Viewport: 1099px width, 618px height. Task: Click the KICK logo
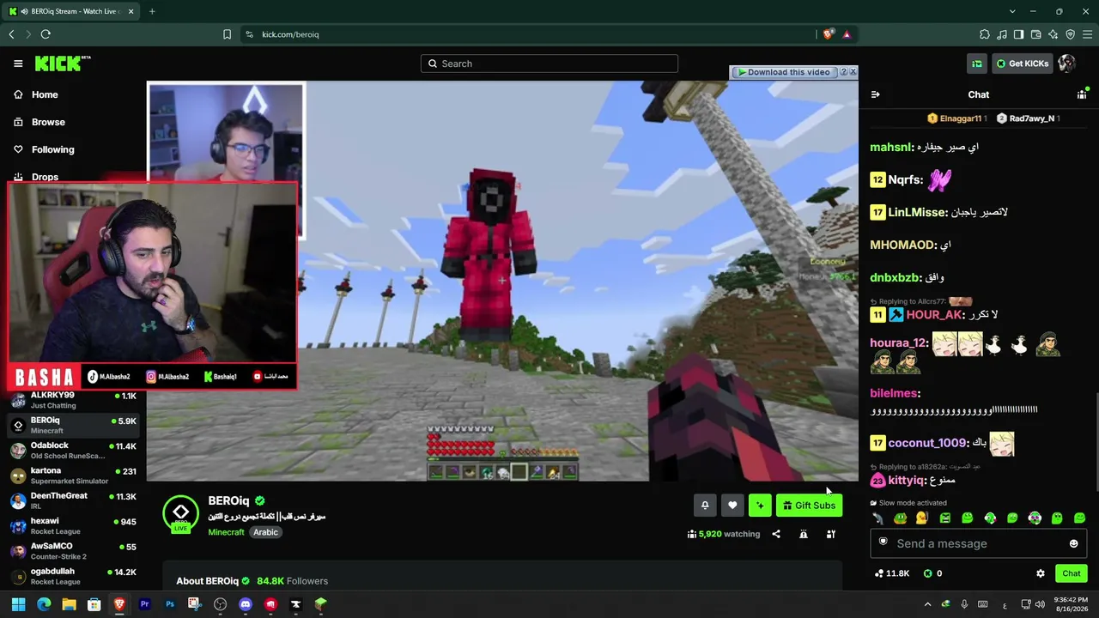pos(63,64)
